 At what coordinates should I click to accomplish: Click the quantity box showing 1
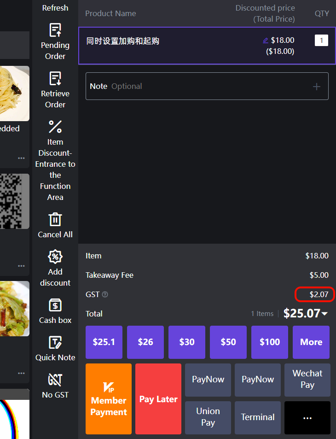pos(321,41)
